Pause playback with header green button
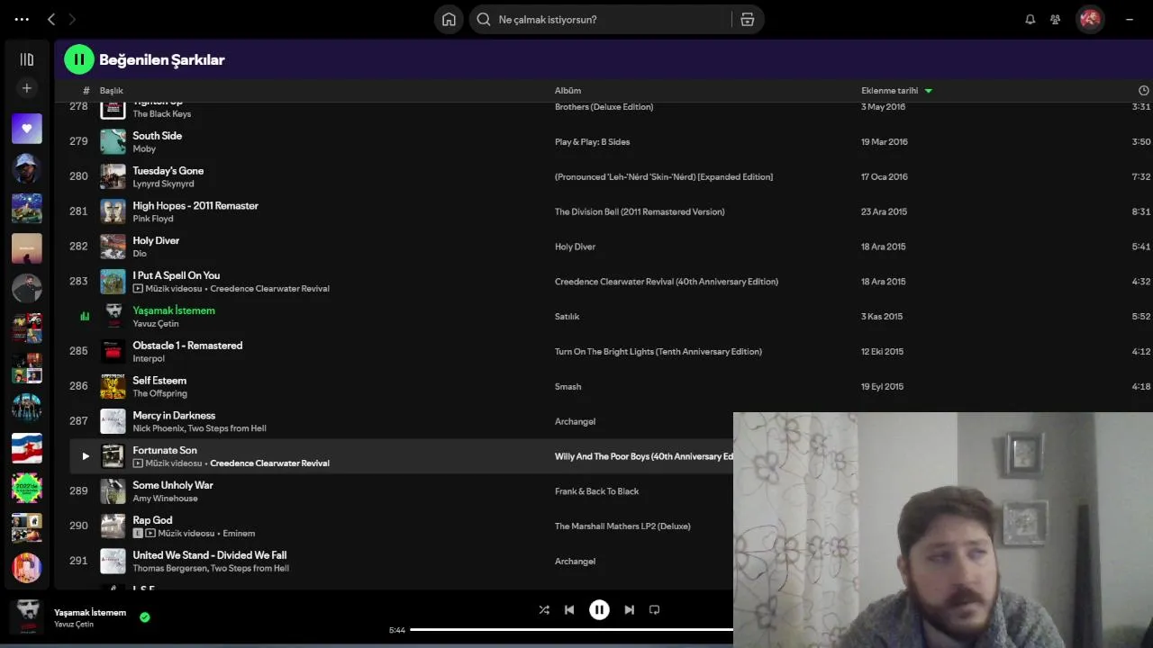This screenshot has height=648, width=1153. click(x=78, y=59)
